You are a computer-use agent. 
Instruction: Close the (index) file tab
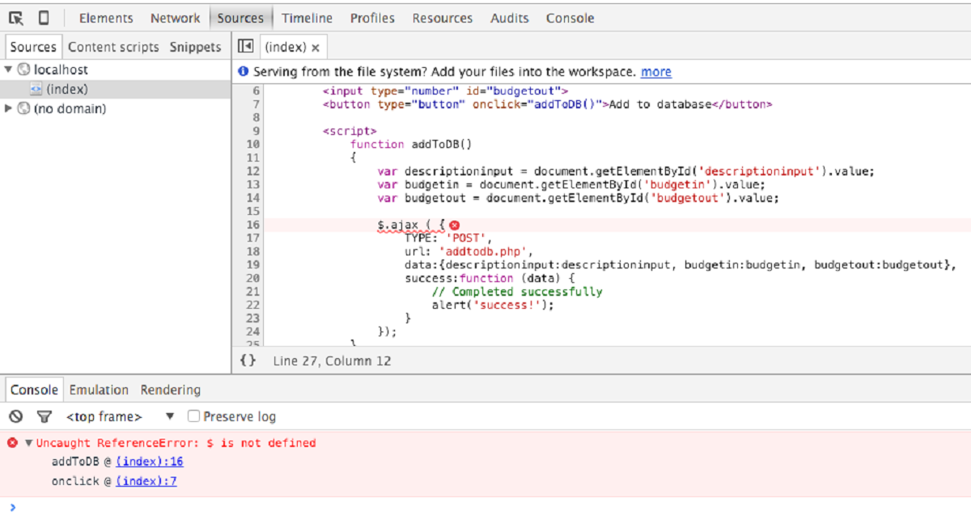pos(316,48)
